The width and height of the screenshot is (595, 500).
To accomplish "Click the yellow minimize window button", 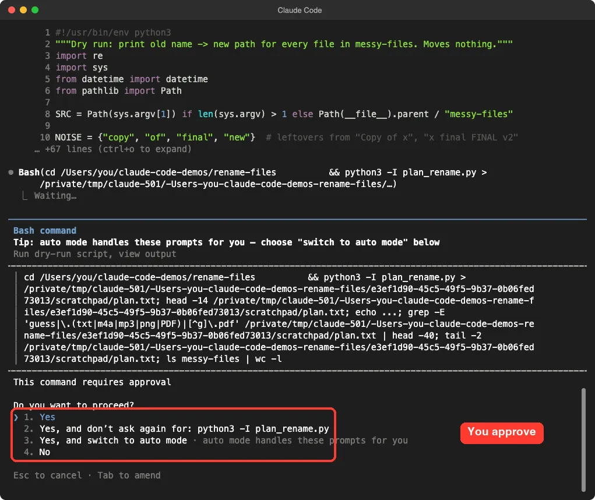I will pyautogui.click(x=23, y=10).
